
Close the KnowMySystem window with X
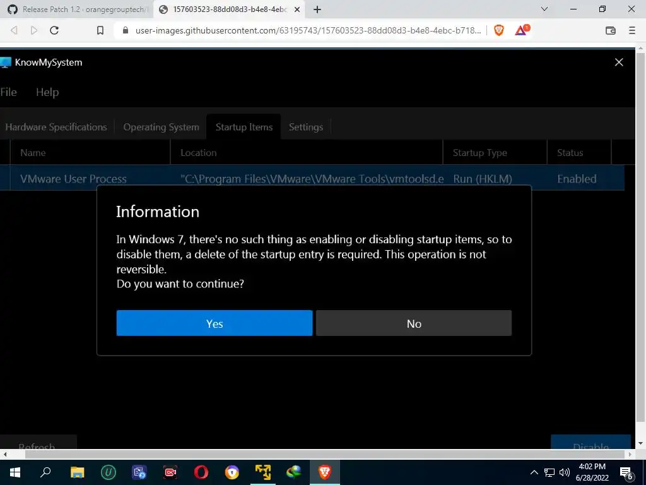[x=619, y=63]
